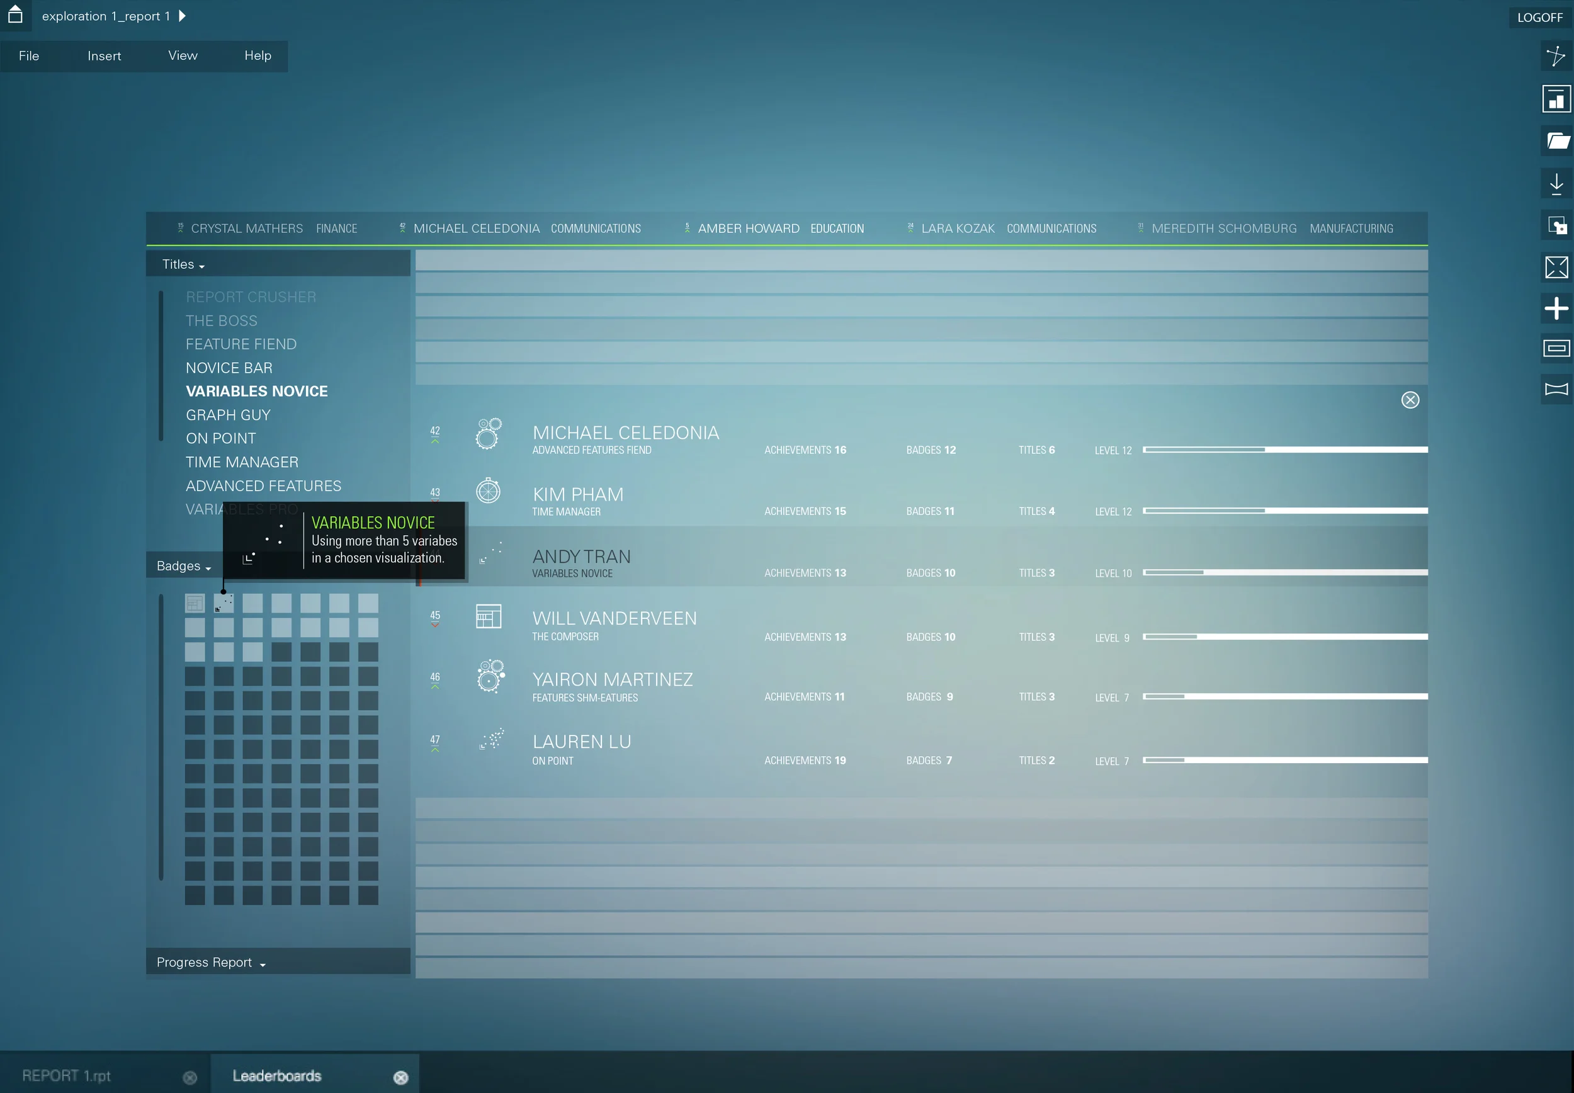Screen dimensions: 1574x1093
Task: Click the nested rectangle frame icon
Action: (x=1556, y=349)
